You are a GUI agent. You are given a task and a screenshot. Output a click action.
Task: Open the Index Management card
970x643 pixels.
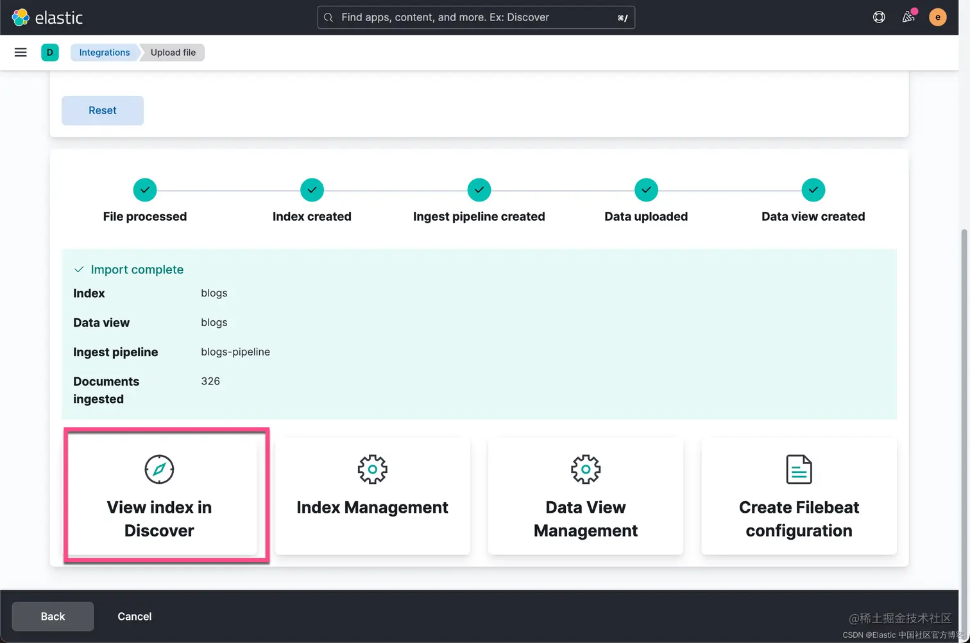pyautogui.click(x=373, y=496)
